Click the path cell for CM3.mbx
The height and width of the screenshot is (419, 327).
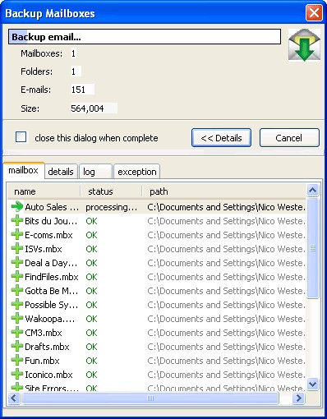pyautogui.click(x=226, y=333)
